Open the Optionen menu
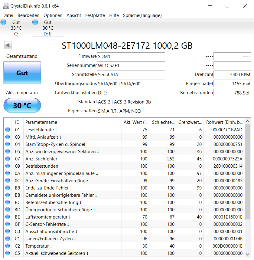The width and height of the screenshot is (254, 260). (x=53, y=15)
